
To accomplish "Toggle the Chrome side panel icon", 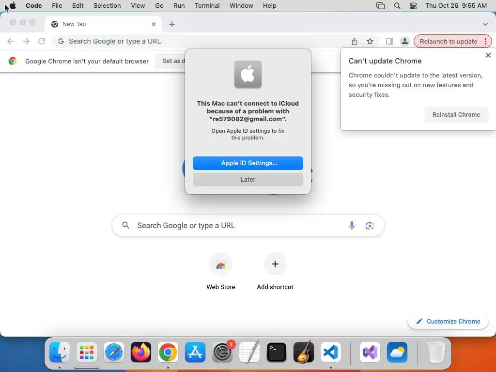I will (x=389, y=41).
